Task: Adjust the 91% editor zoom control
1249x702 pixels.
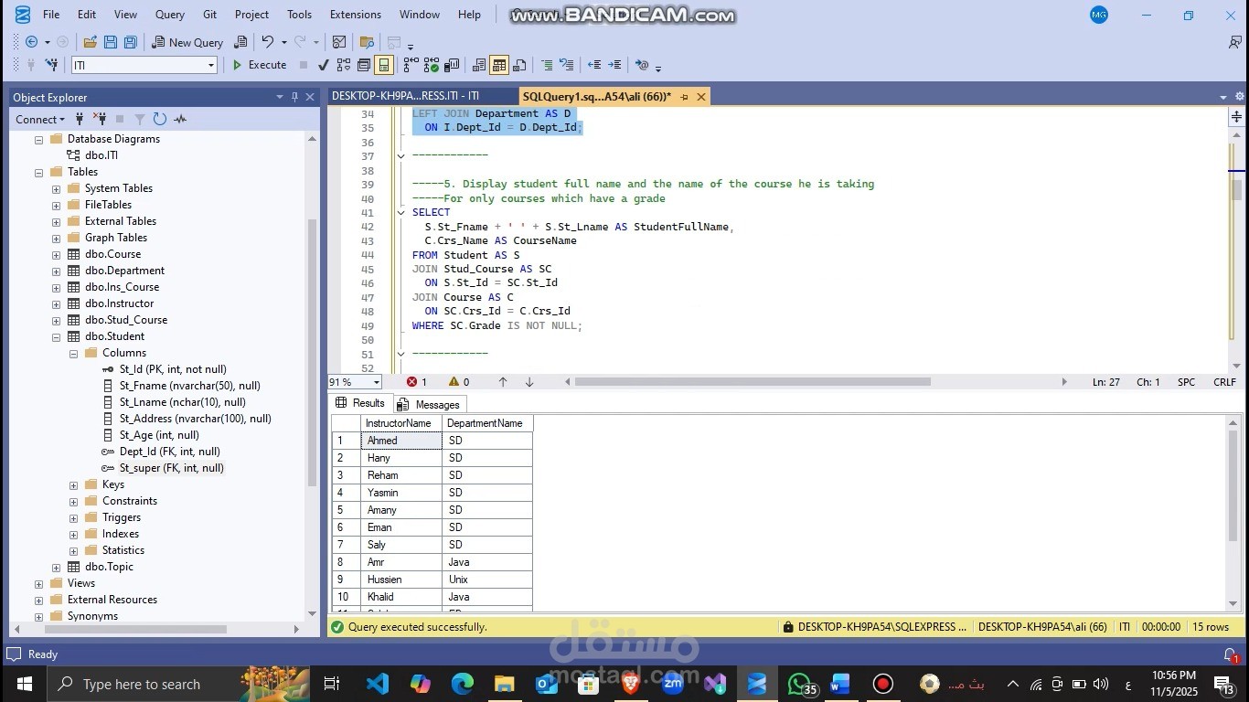Action: pos(353,381)
